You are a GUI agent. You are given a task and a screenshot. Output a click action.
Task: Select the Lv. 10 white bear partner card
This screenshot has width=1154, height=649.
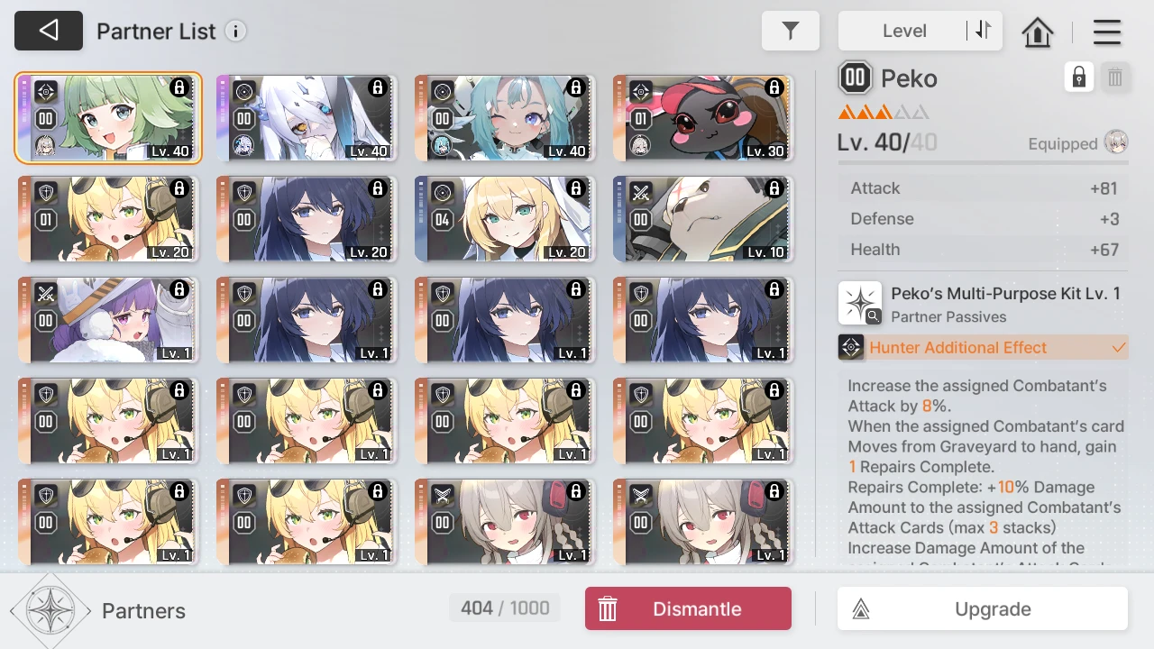coord(703,219)
